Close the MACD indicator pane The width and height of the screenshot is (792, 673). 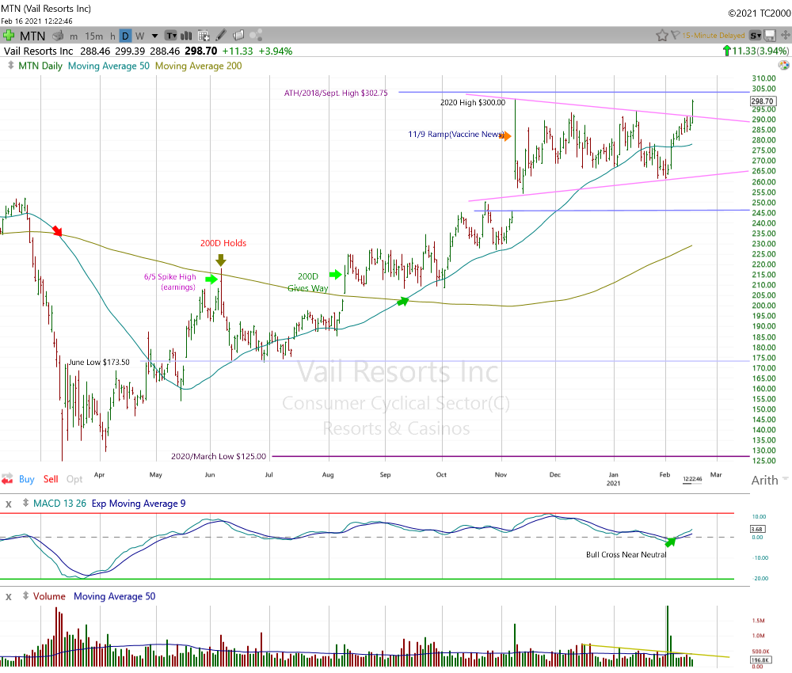point(8,504)
